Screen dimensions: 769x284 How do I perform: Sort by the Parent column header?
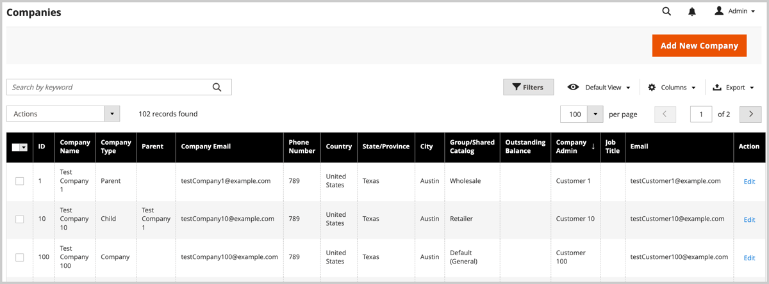click(156, 146)
